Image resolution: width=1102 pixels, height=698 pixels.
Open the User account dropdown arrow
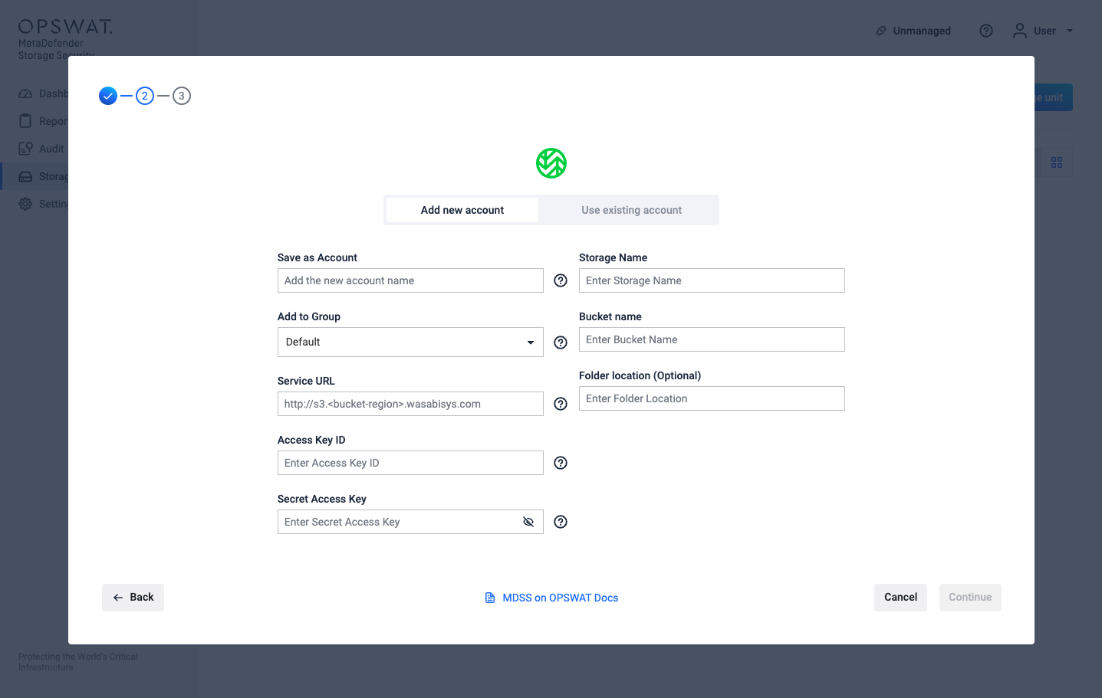(x=1070, y=31)
